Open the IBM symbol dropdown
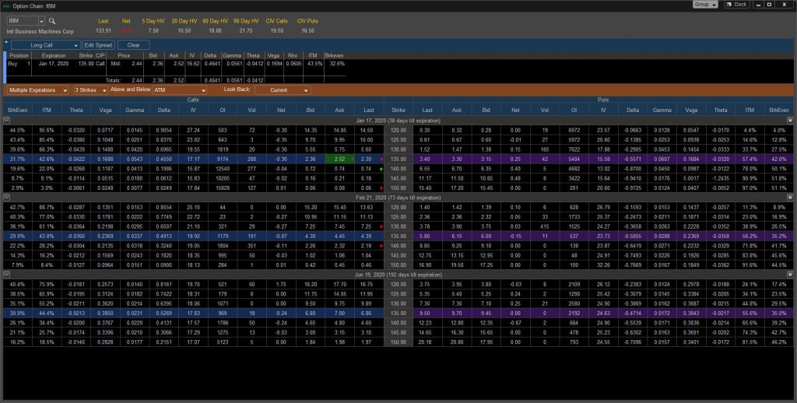The height and width of the screenshot is (403, 797). click(40, 20)
